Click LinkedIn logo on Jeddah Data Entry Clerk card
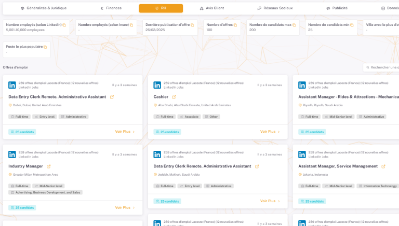 pos(157,154)
